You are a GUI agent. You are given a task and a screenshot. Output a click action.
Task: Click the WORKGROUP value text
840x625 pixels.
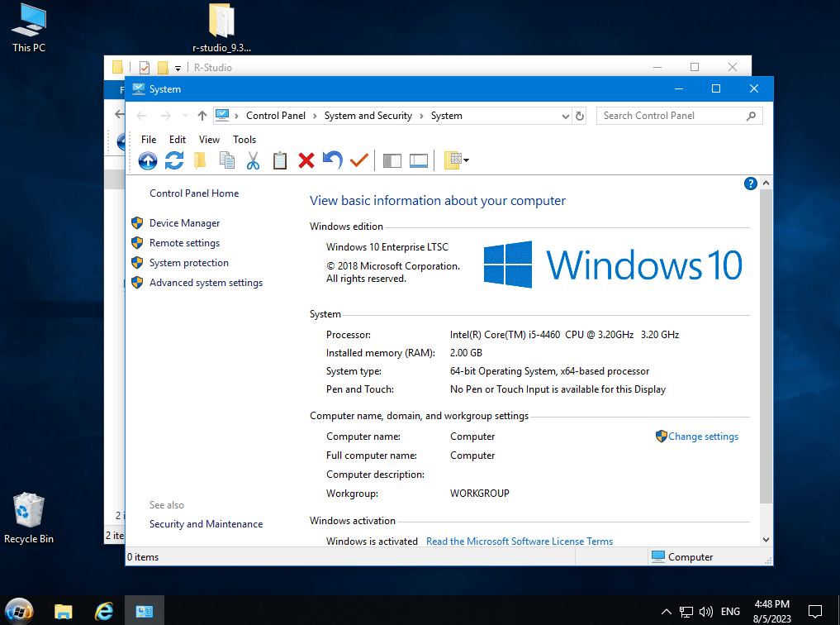[479, 494]
